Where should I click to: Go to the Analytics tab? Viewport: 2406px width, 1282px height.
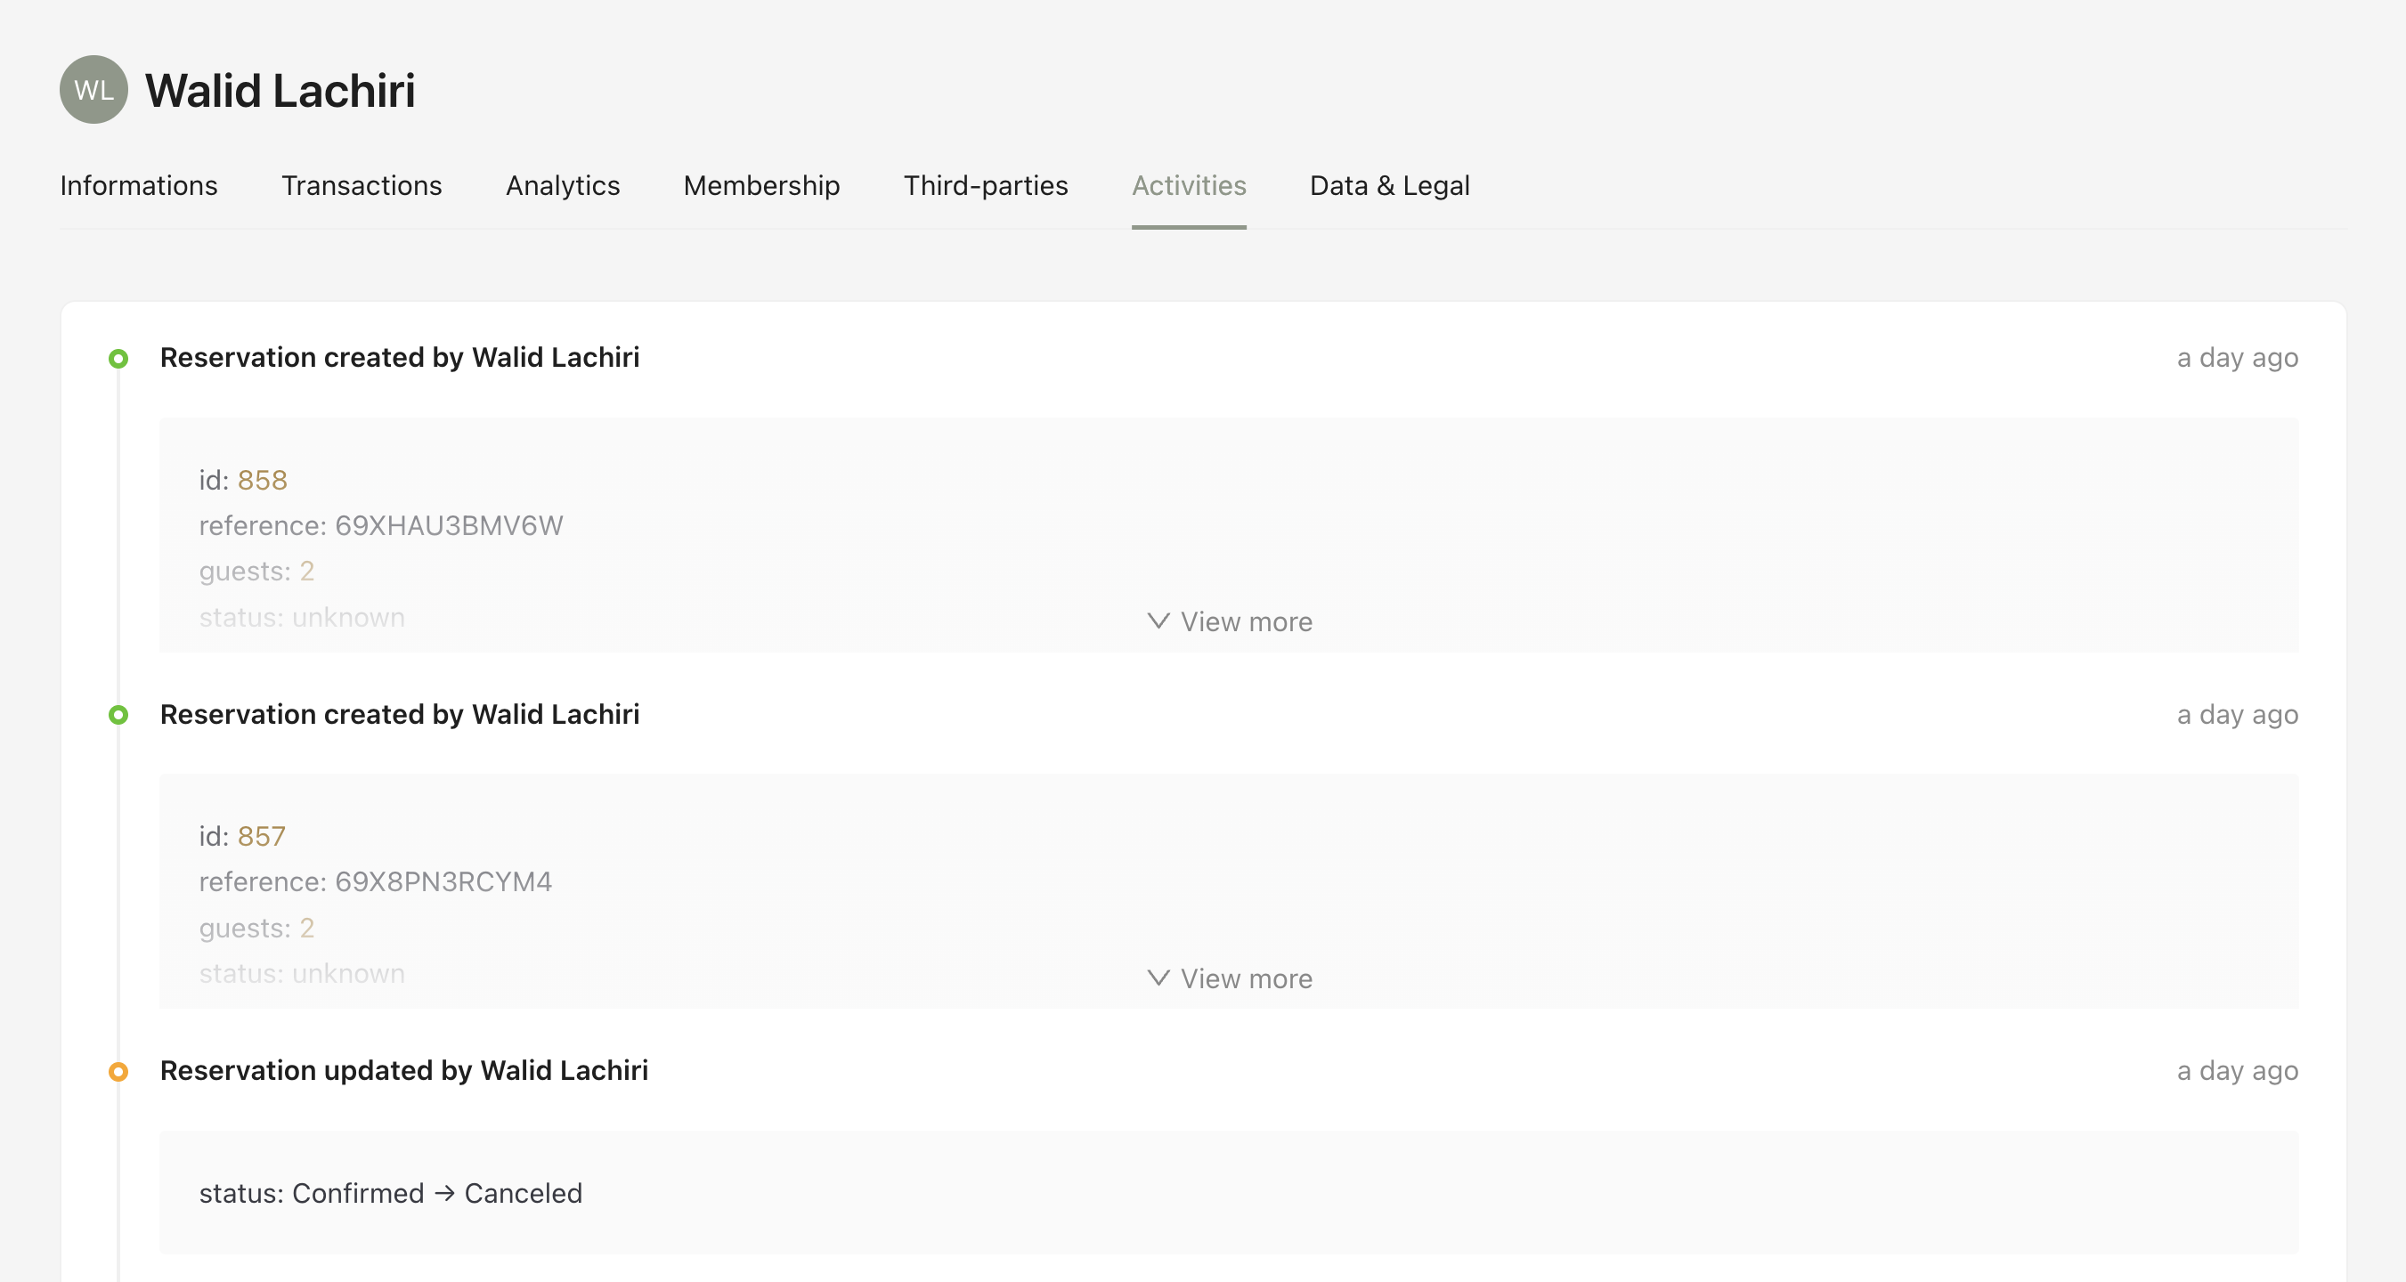click(562, 186)
